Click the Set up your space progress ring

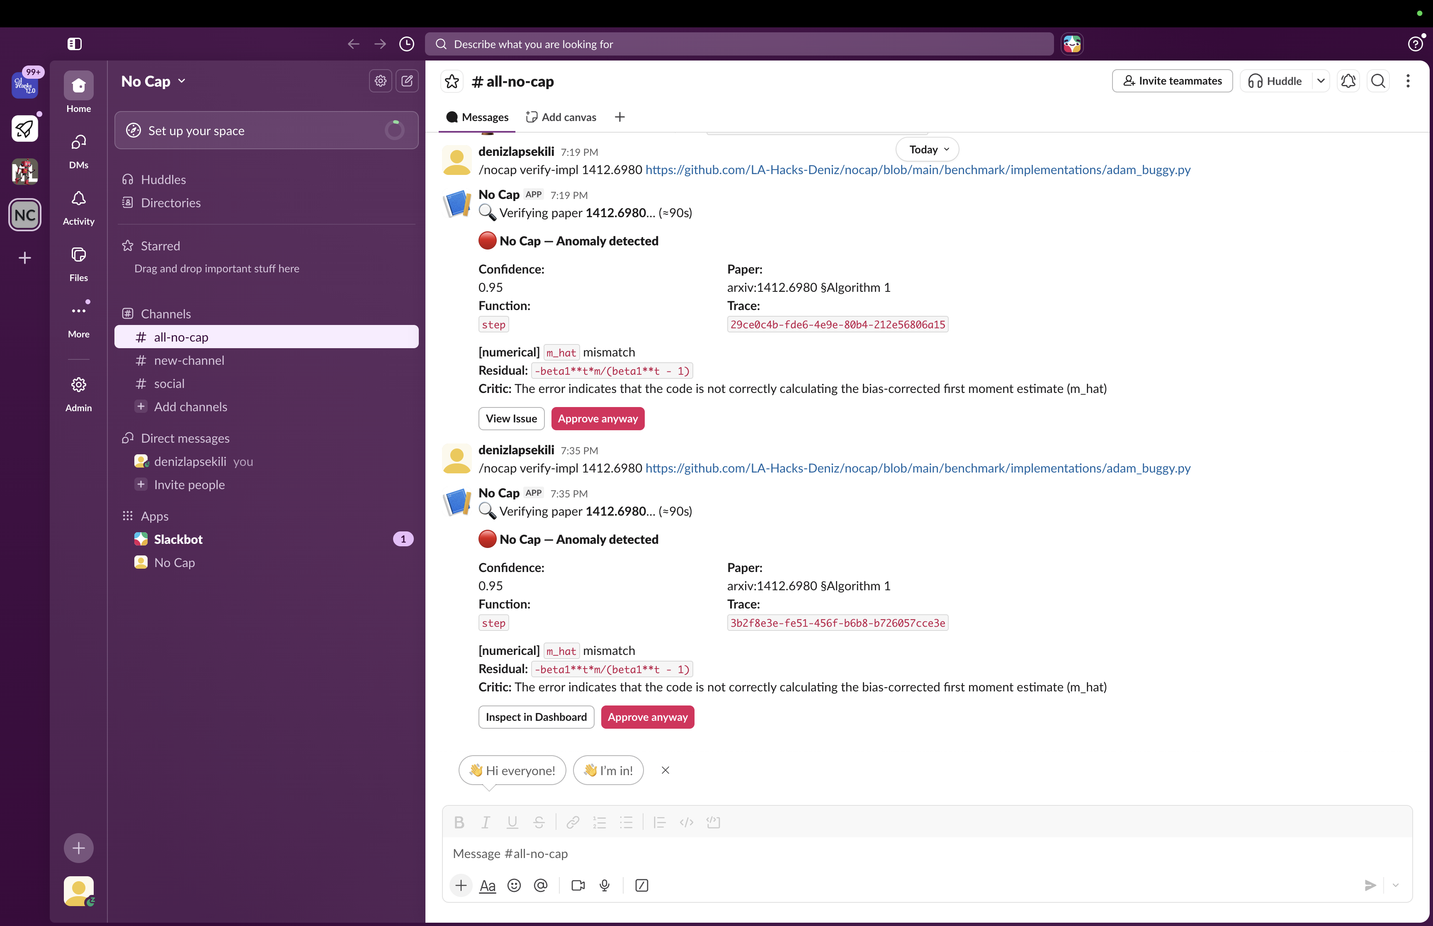[x=394, y=130]
